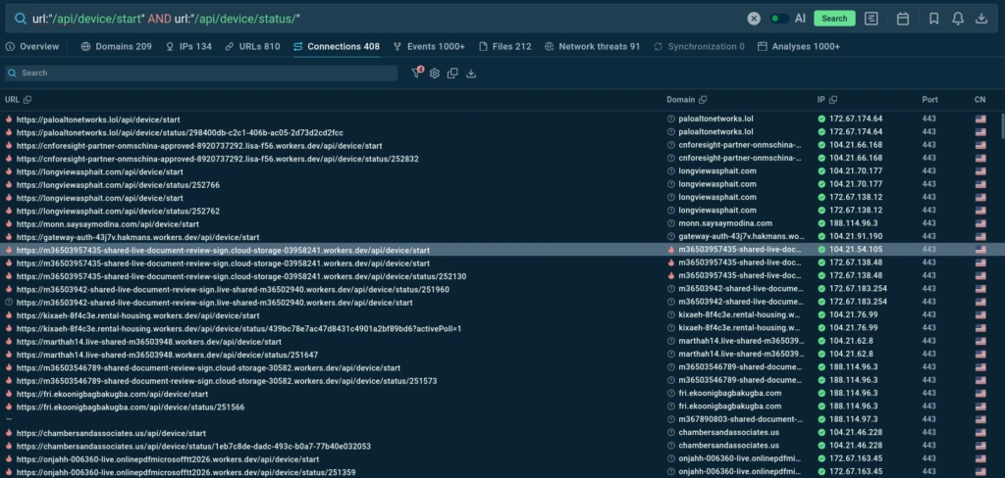Click threat icon of fri.ekoonigbagbakugba.com status/251566 URL
This screenshot has width=1005, height=478.
coord(9,406)
